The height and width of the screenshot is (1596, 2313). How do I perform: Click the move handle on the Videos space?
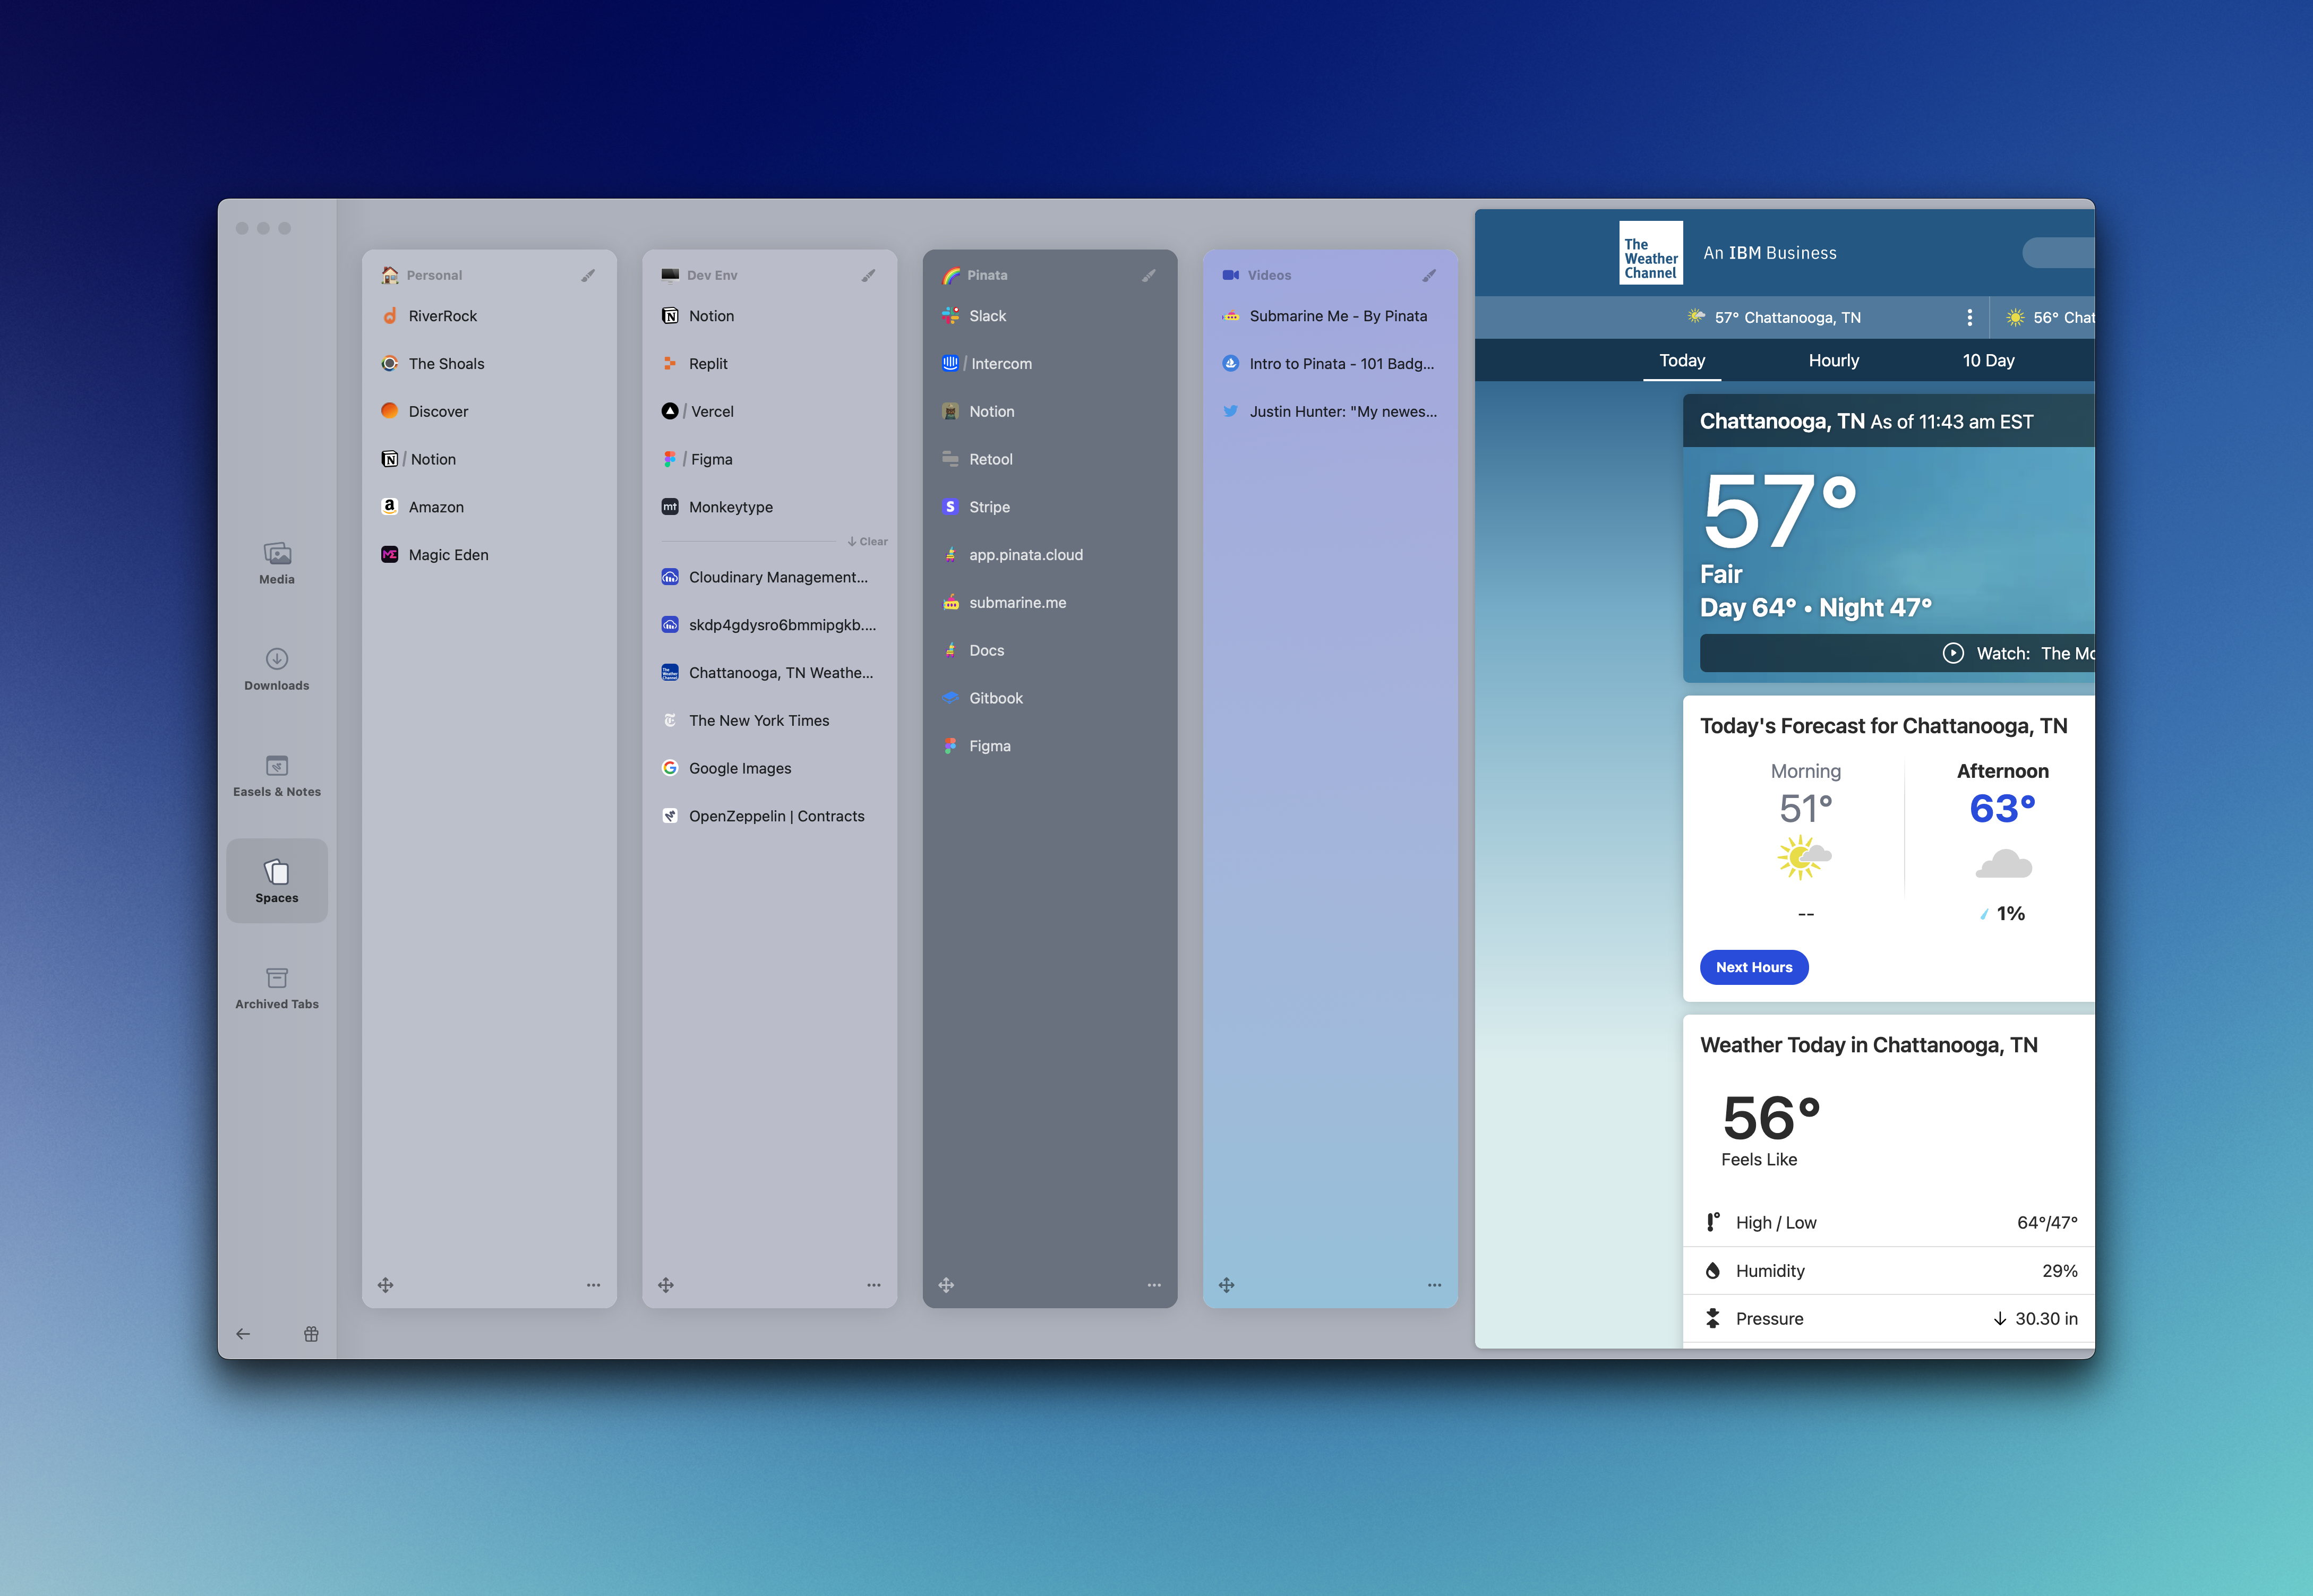1227,1285
